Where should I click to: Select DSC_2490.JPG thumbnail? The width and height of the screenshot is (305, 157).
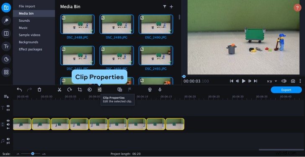point(156,24)
